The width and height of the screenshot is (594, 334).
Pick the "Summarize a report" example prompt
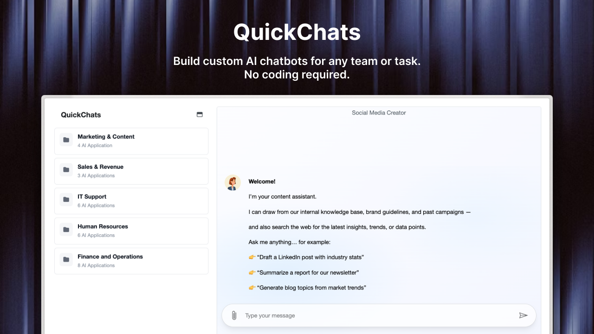pyautogui.click(x=309, y=273)
